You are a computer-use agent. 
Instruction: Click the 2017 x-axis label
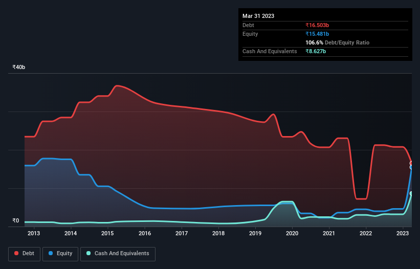(x=182, y=233)
